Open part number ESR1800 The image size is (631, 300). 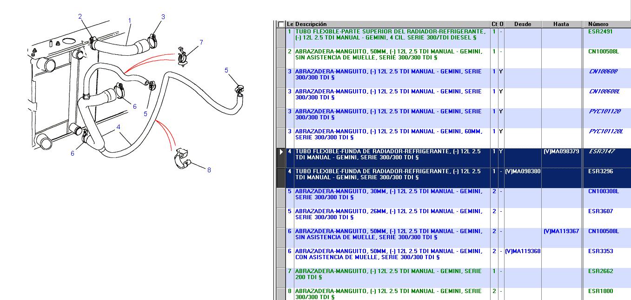pyautogui.click(x=600, y=291)
